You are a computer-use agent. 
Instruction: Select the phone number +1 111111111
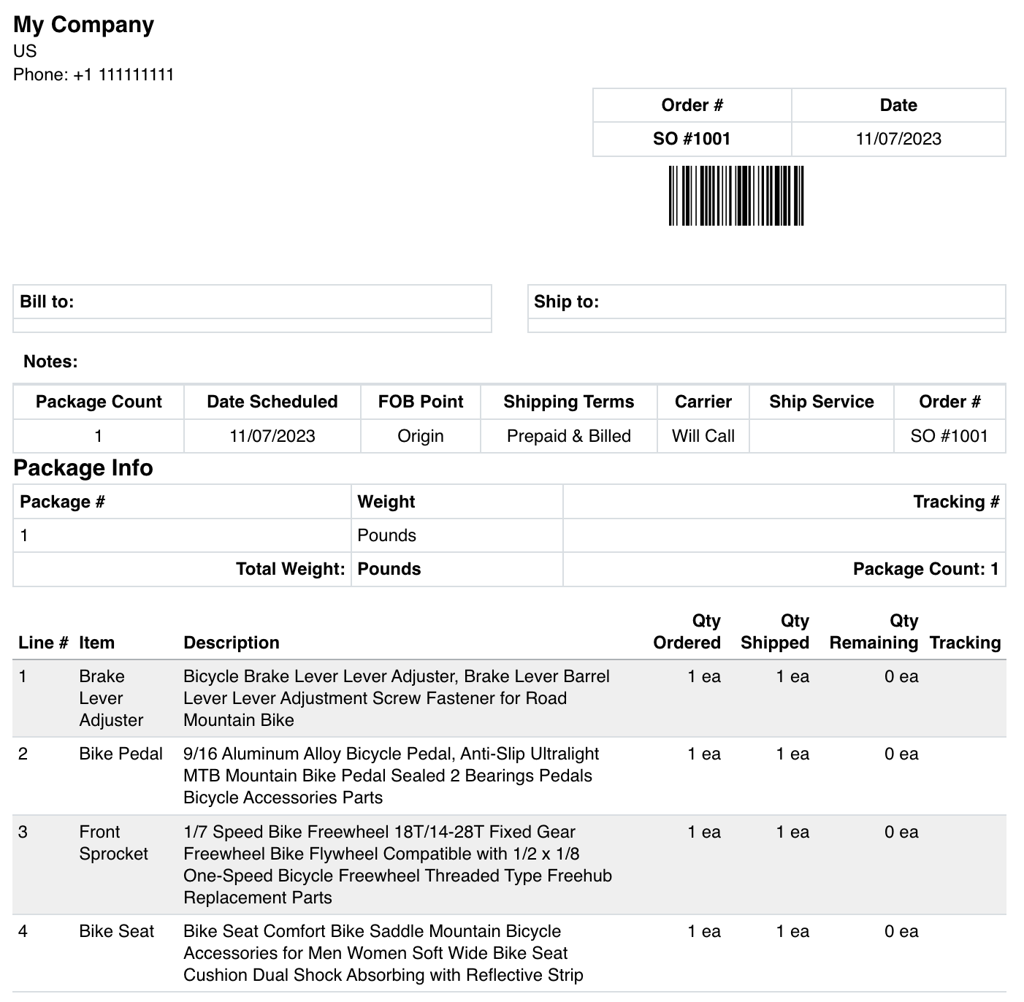pos(123,74)
